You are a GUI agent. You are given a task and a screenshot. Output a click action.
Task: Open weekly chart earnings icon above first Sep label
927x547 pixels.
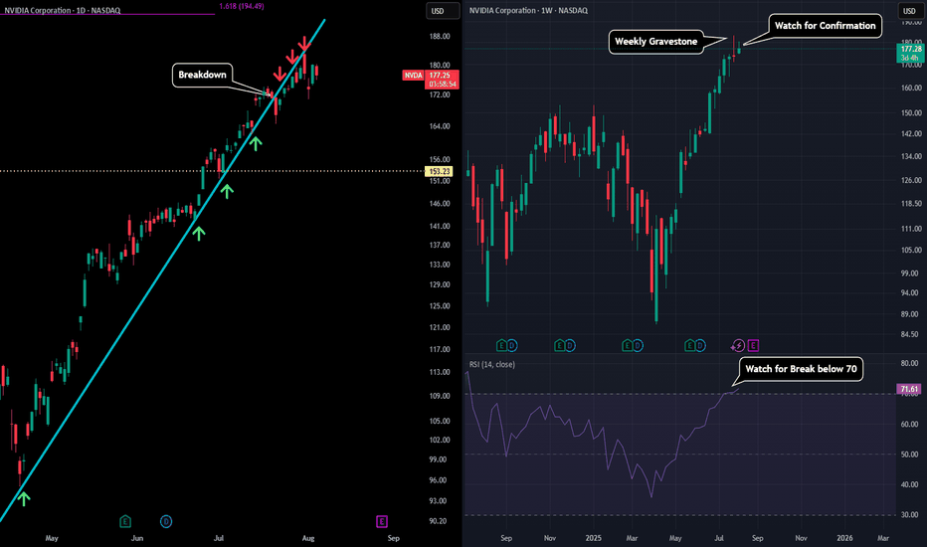click(501, 345)
